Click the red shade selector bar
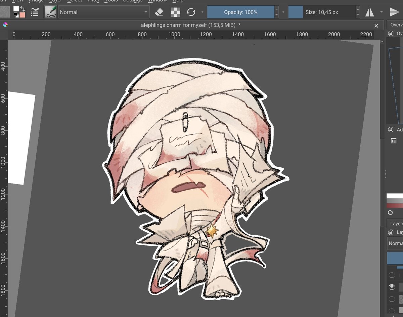This screenshot has width=403, height=317. coord(395,205)
